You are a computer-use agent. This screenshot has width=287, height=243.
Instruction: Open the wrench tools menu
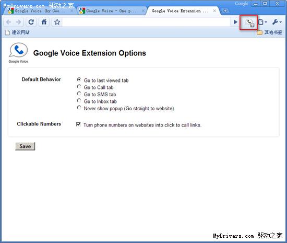[x=277, y=22]
